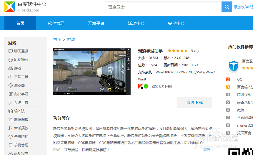The width and height of the screenshot is (253, 155).
Task: Click the 办公学习 pencil icon
Action: (x=11, y=94)
